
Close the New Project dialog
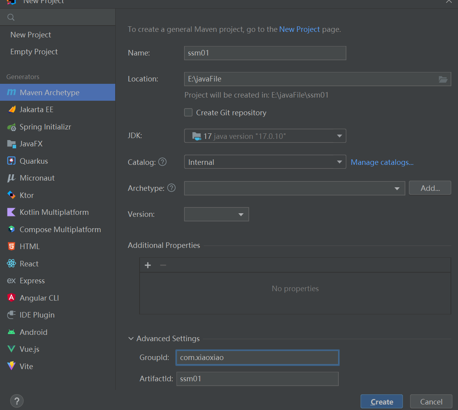449,2
